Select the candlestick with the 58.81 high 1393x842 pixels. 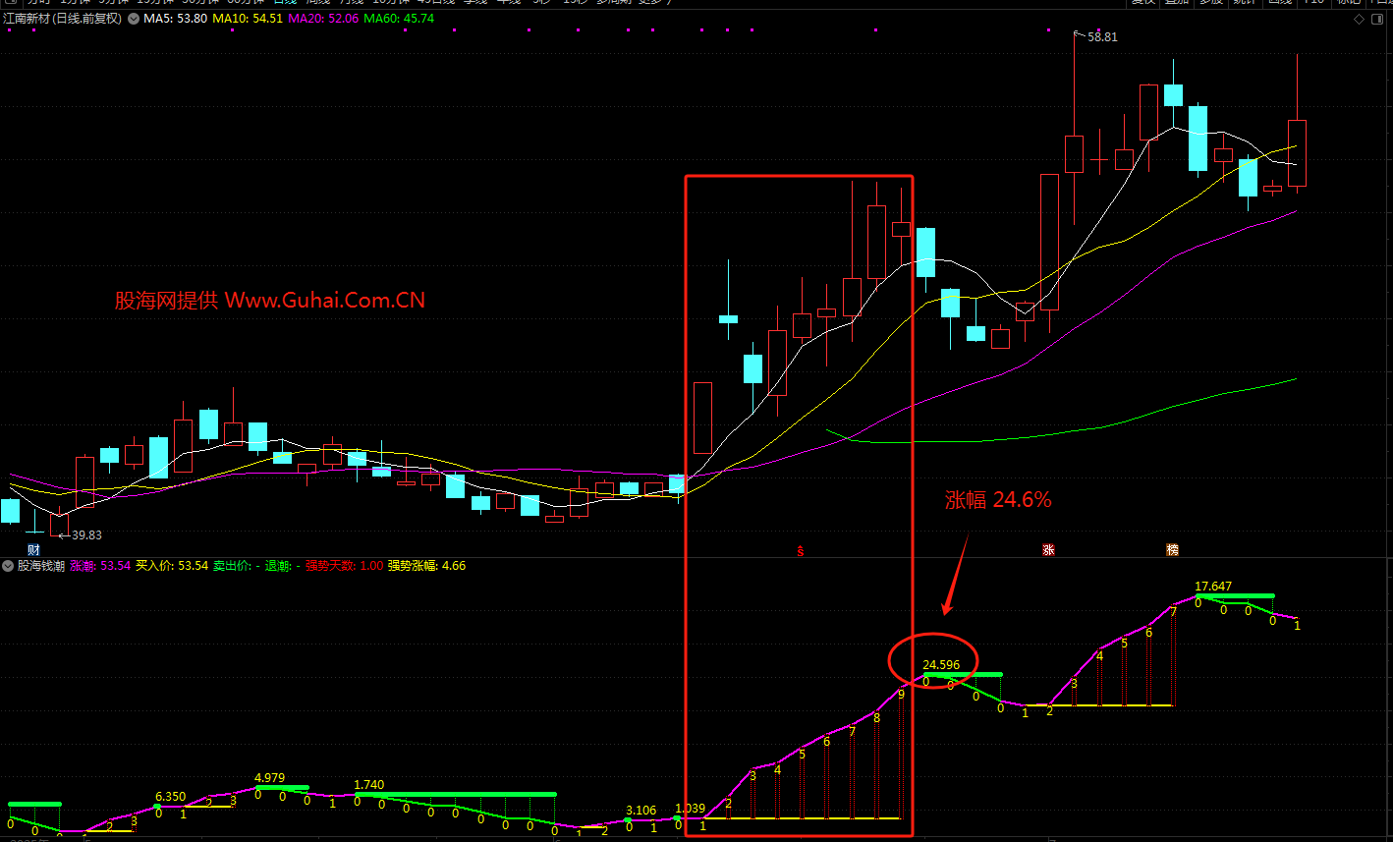tap(1074, 153)
